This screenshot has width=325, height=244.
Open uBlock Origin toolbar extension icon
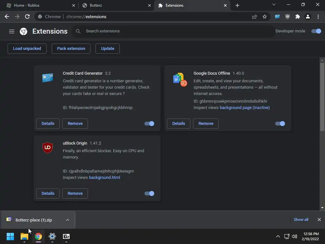(x=288, y=17)
